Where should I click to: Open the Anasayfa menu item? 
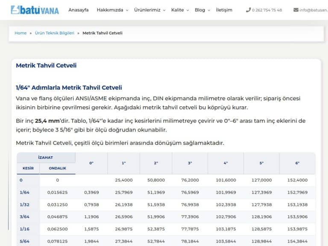click(79, 10)
